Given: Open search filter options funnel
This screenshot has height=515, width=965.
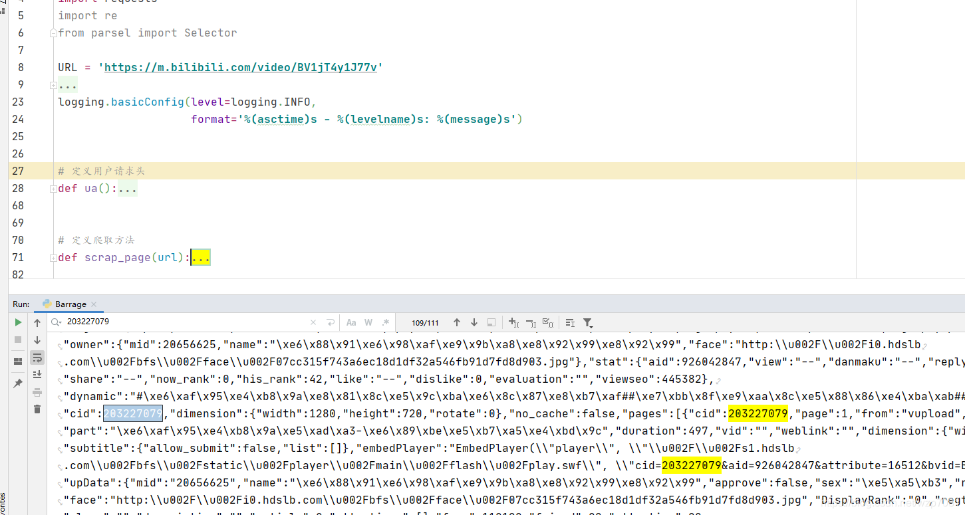Looking at the screenshot, I should (x=588, y=322).
